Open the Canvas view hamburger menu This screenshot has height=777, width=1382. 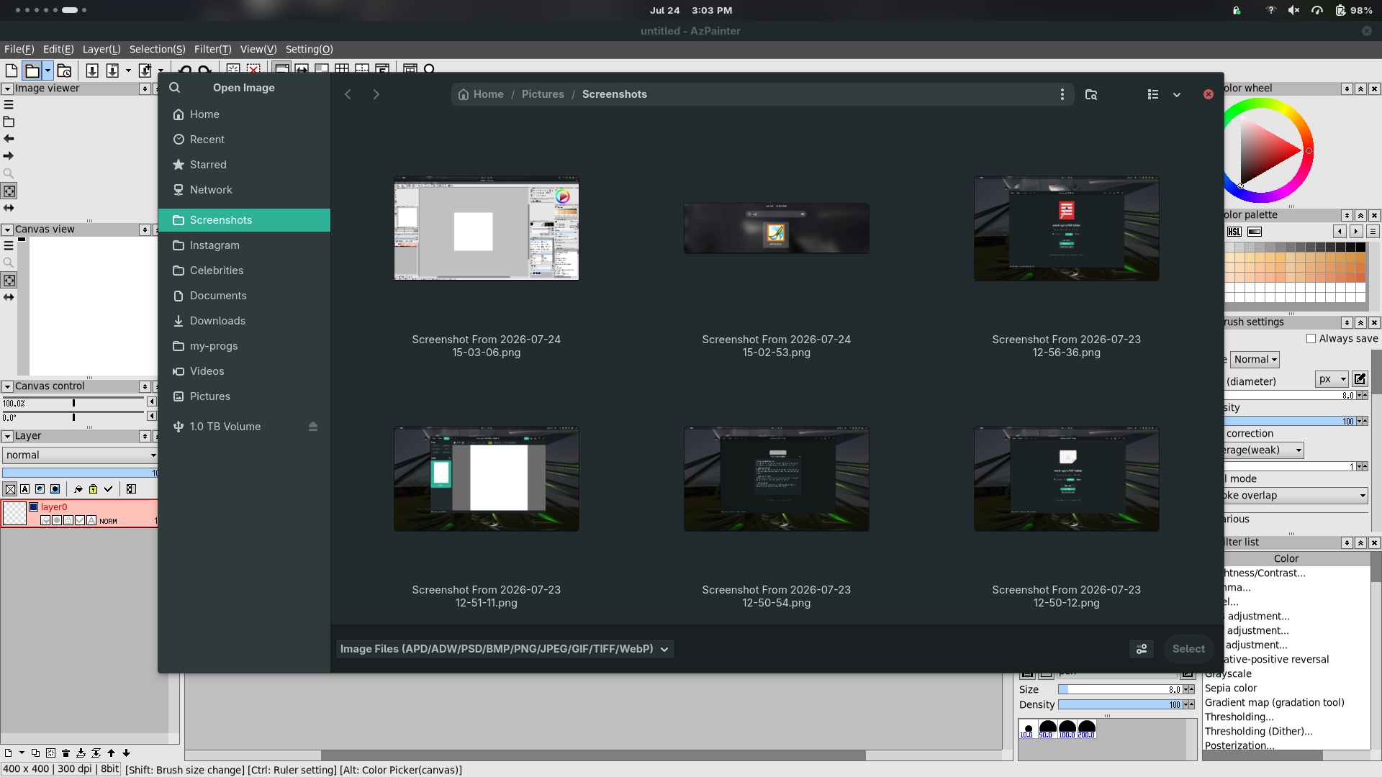coord(9,245)
